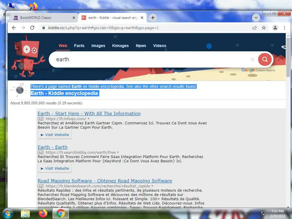Click the vertical scrollbar thumb
292x219 pixels.
[288, 57]
